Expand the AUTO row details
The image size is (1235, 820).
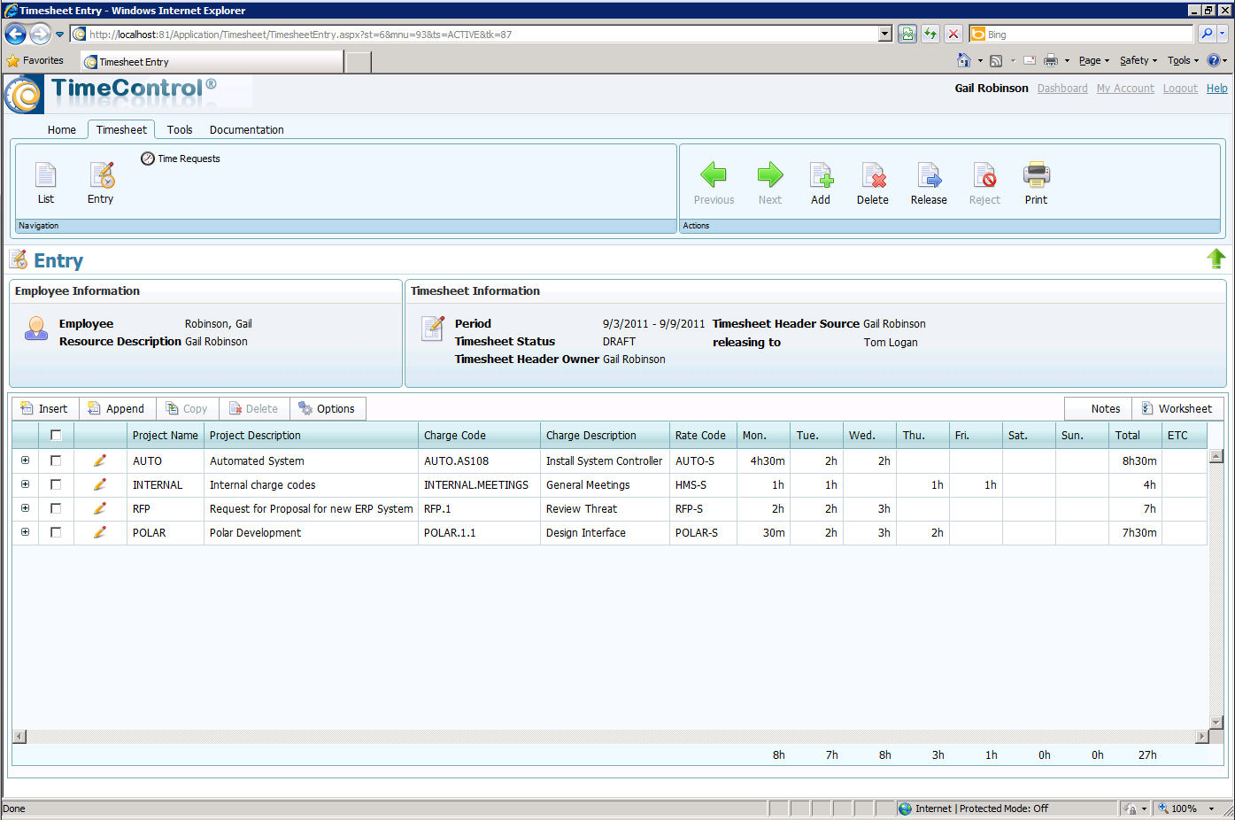(x=25, y=460)
